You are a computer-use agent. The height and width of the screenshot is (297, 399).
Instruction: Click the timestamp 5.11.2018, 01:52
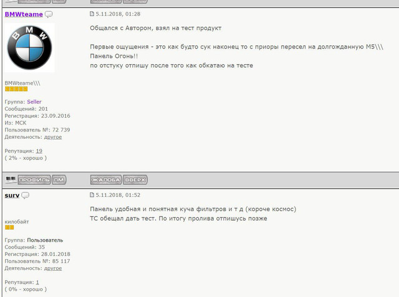tap(118, 195)
